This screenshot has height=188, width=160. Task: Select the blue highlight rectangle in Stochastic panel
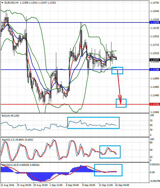point(110,152)
